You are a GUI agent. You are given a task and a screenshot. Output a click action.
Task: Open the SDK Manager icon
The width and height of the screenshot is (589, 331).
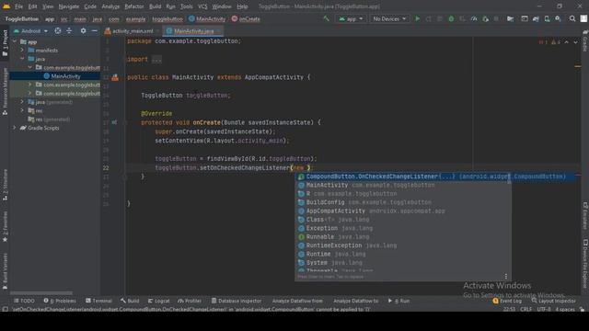click(x=559, y=18)
